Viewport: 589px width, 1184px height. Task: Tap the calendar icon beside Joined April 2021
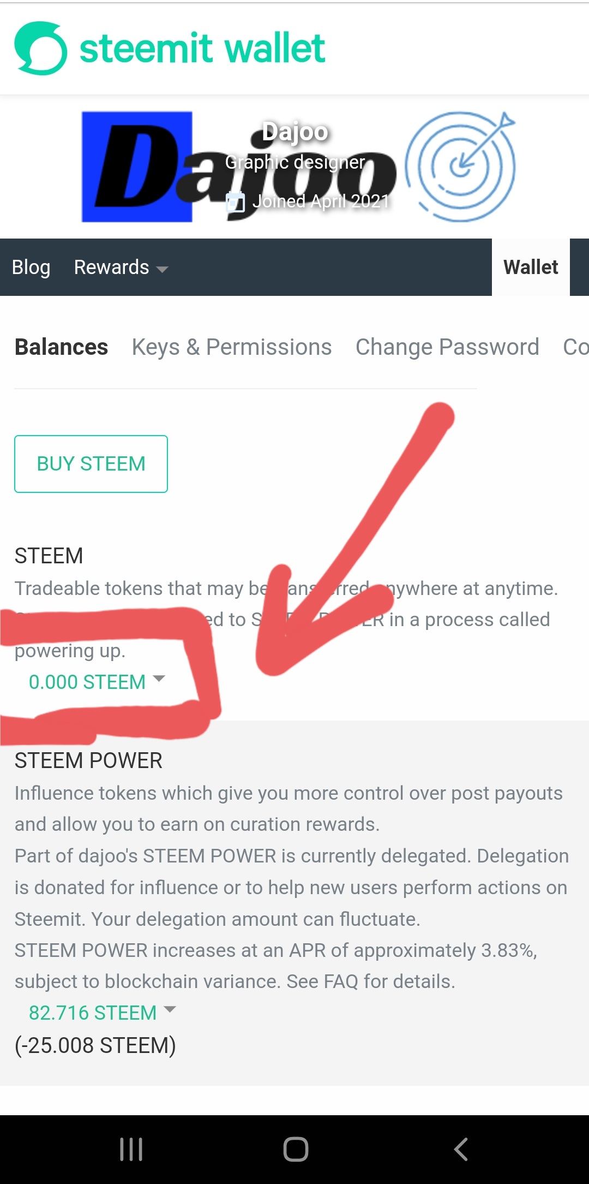[x=236, y=202]
